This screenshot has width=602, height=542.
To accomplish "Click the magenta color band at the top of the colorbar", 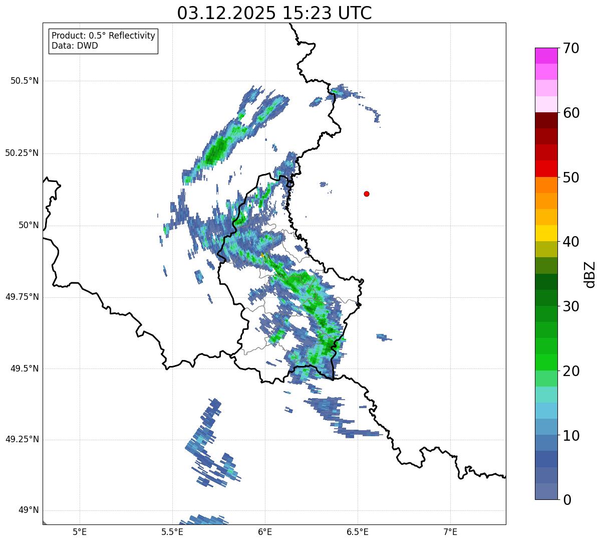I will (546, 56).
